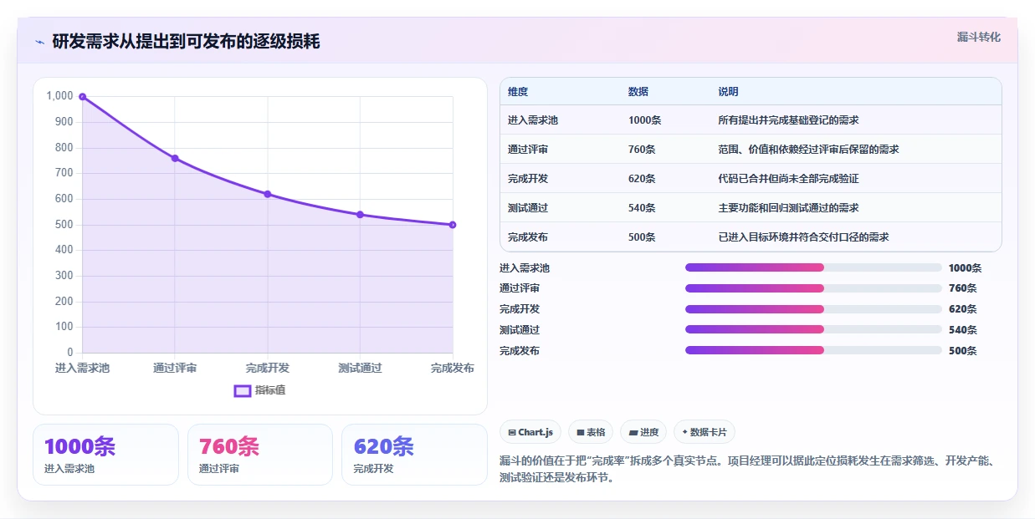
Task: Open the 1000条 进入需求池 data card
Action: click(105, 455)
